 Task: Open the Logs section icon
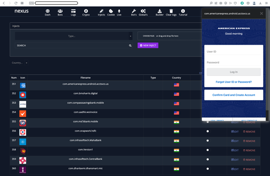click(x=73, y=11)
